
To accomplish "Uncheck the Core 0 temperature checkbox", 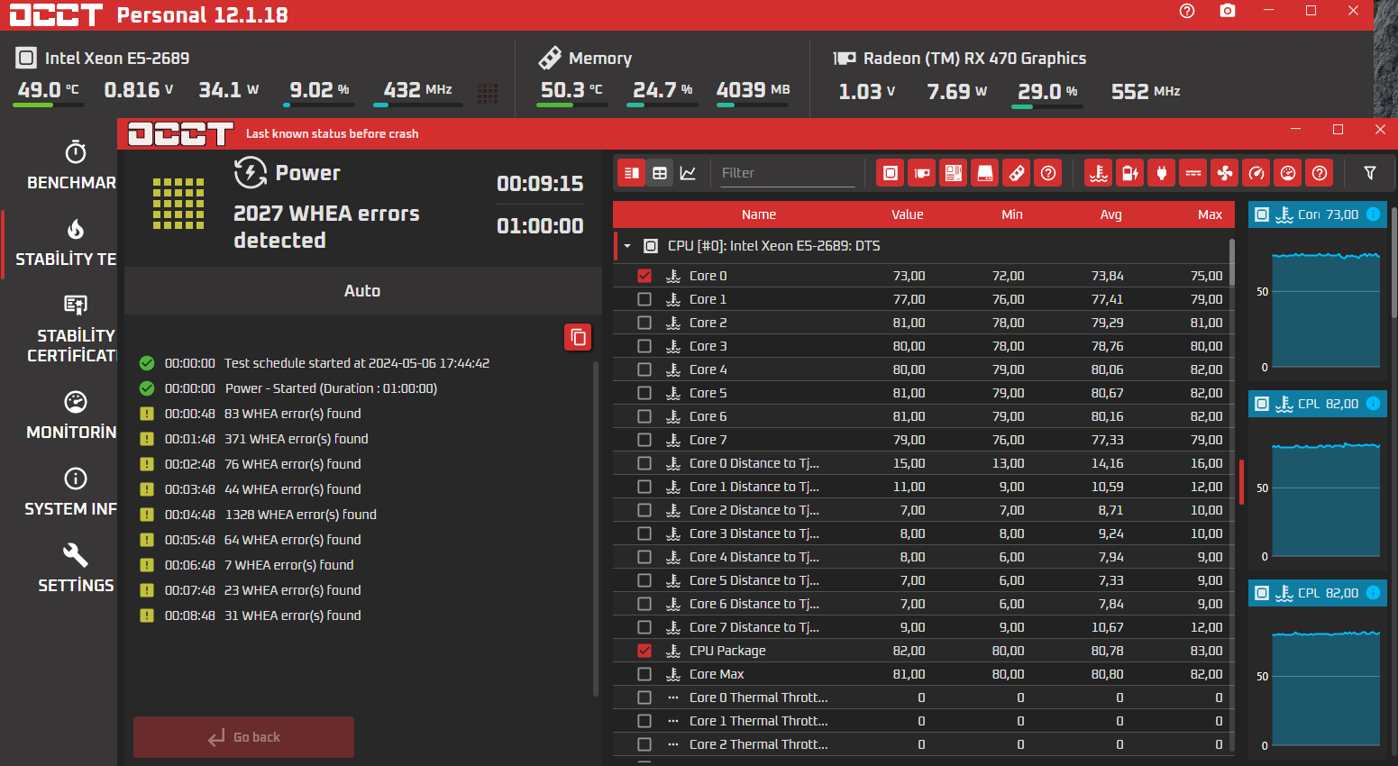I will coord(644,276).
